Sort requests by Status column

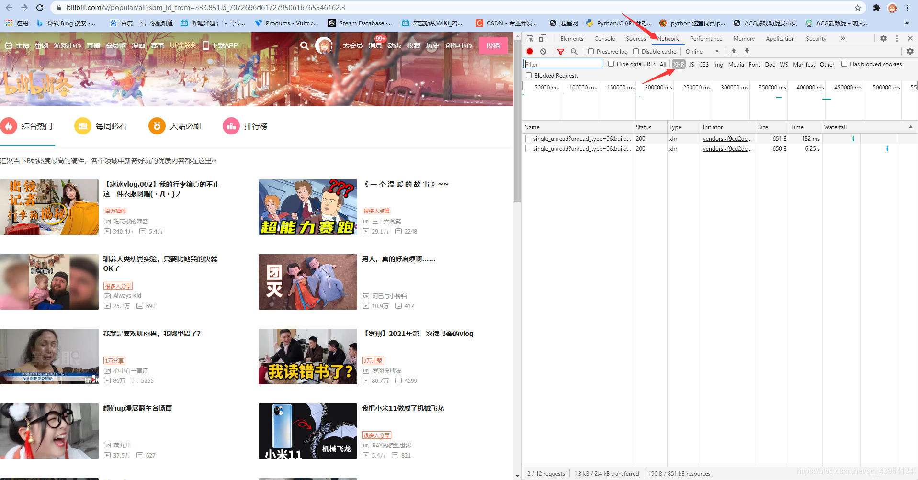[x=650, y=127]
